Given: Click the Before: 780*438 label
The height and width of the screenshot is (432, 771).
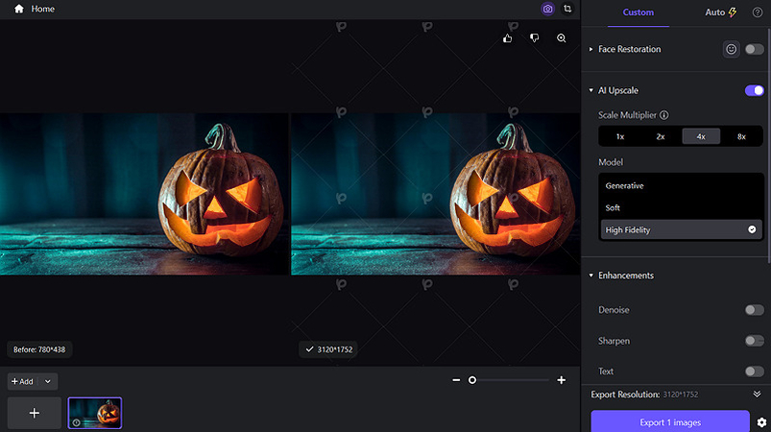Looking at the screenshot, I should (x=39, y=349).
